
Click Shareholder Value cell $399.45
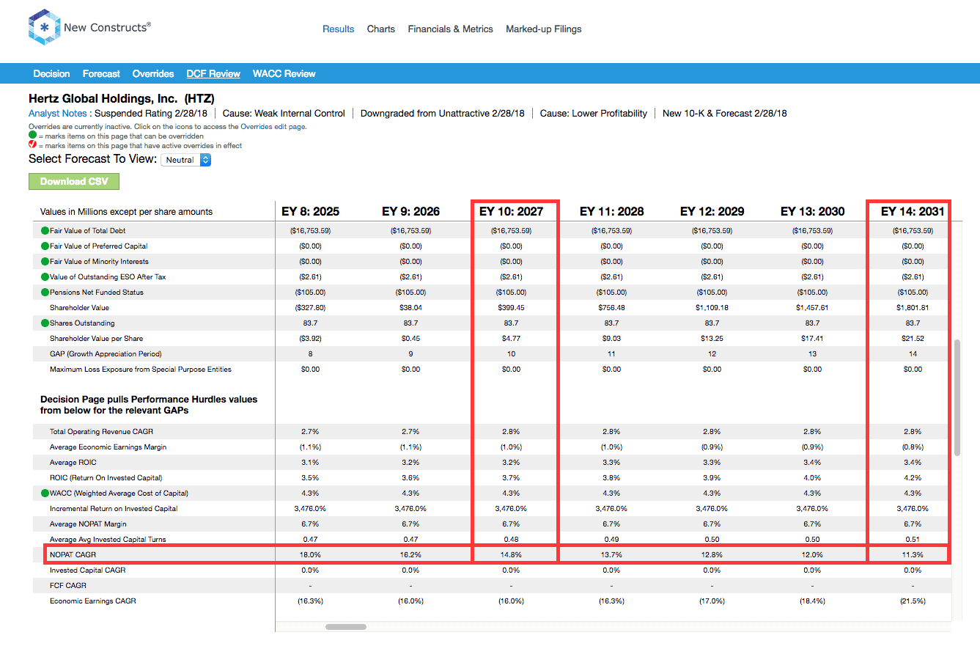511,308
